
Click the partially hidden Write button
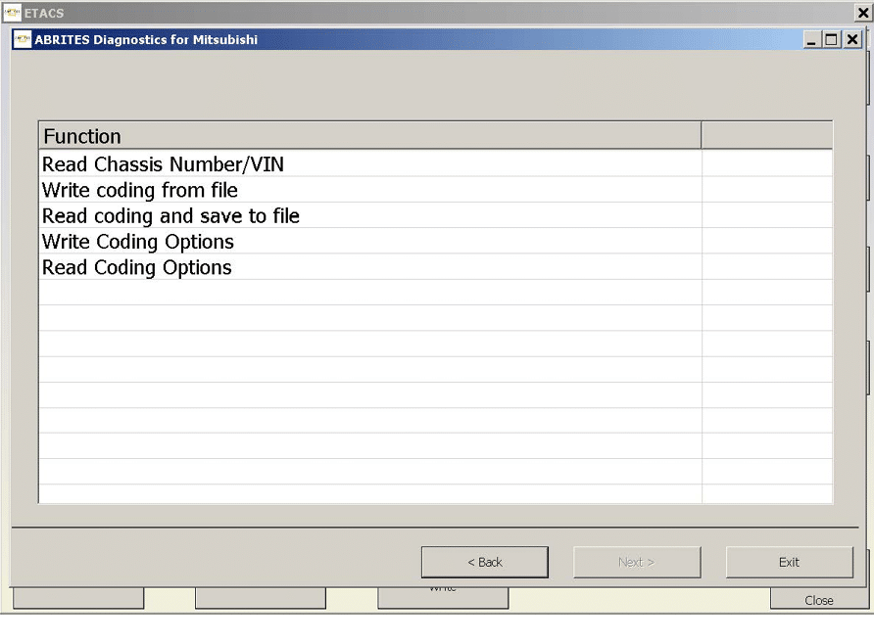click(x=443, y=594)
